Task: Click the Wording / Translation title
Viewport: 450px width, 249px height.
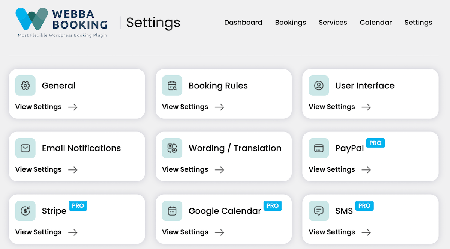Action: coord(235,148)
